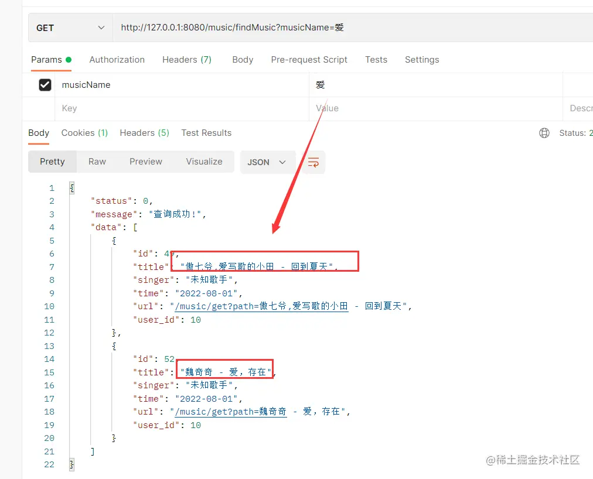593x479 pixels.
Task: Collapse the root object on line 1
Action: [x=72, y=188]
